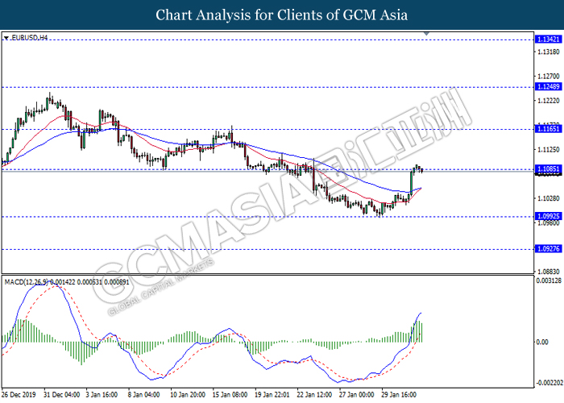
Task: Click the 1.13421 price level label
Action: (x=548, y=39)
